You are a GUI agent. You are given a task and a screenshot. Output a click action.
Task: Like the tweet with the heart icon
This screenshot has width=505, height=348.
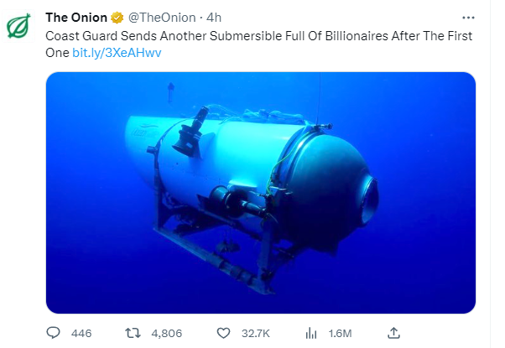[x=223, y=333]
